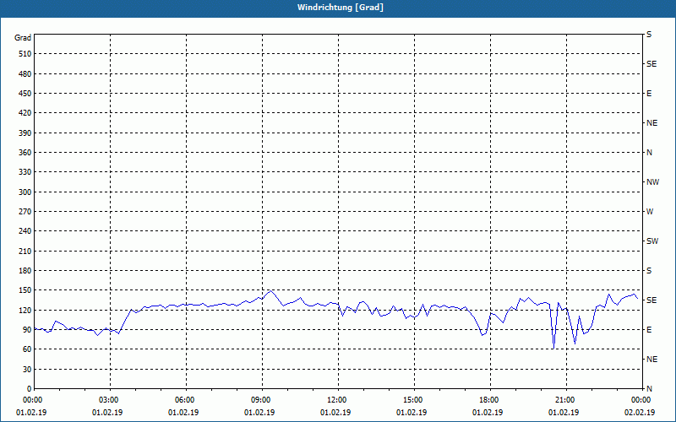676x422 pixels.
Task: Click the 01.02.19 date under 06:00
Action: pos(183,413)
